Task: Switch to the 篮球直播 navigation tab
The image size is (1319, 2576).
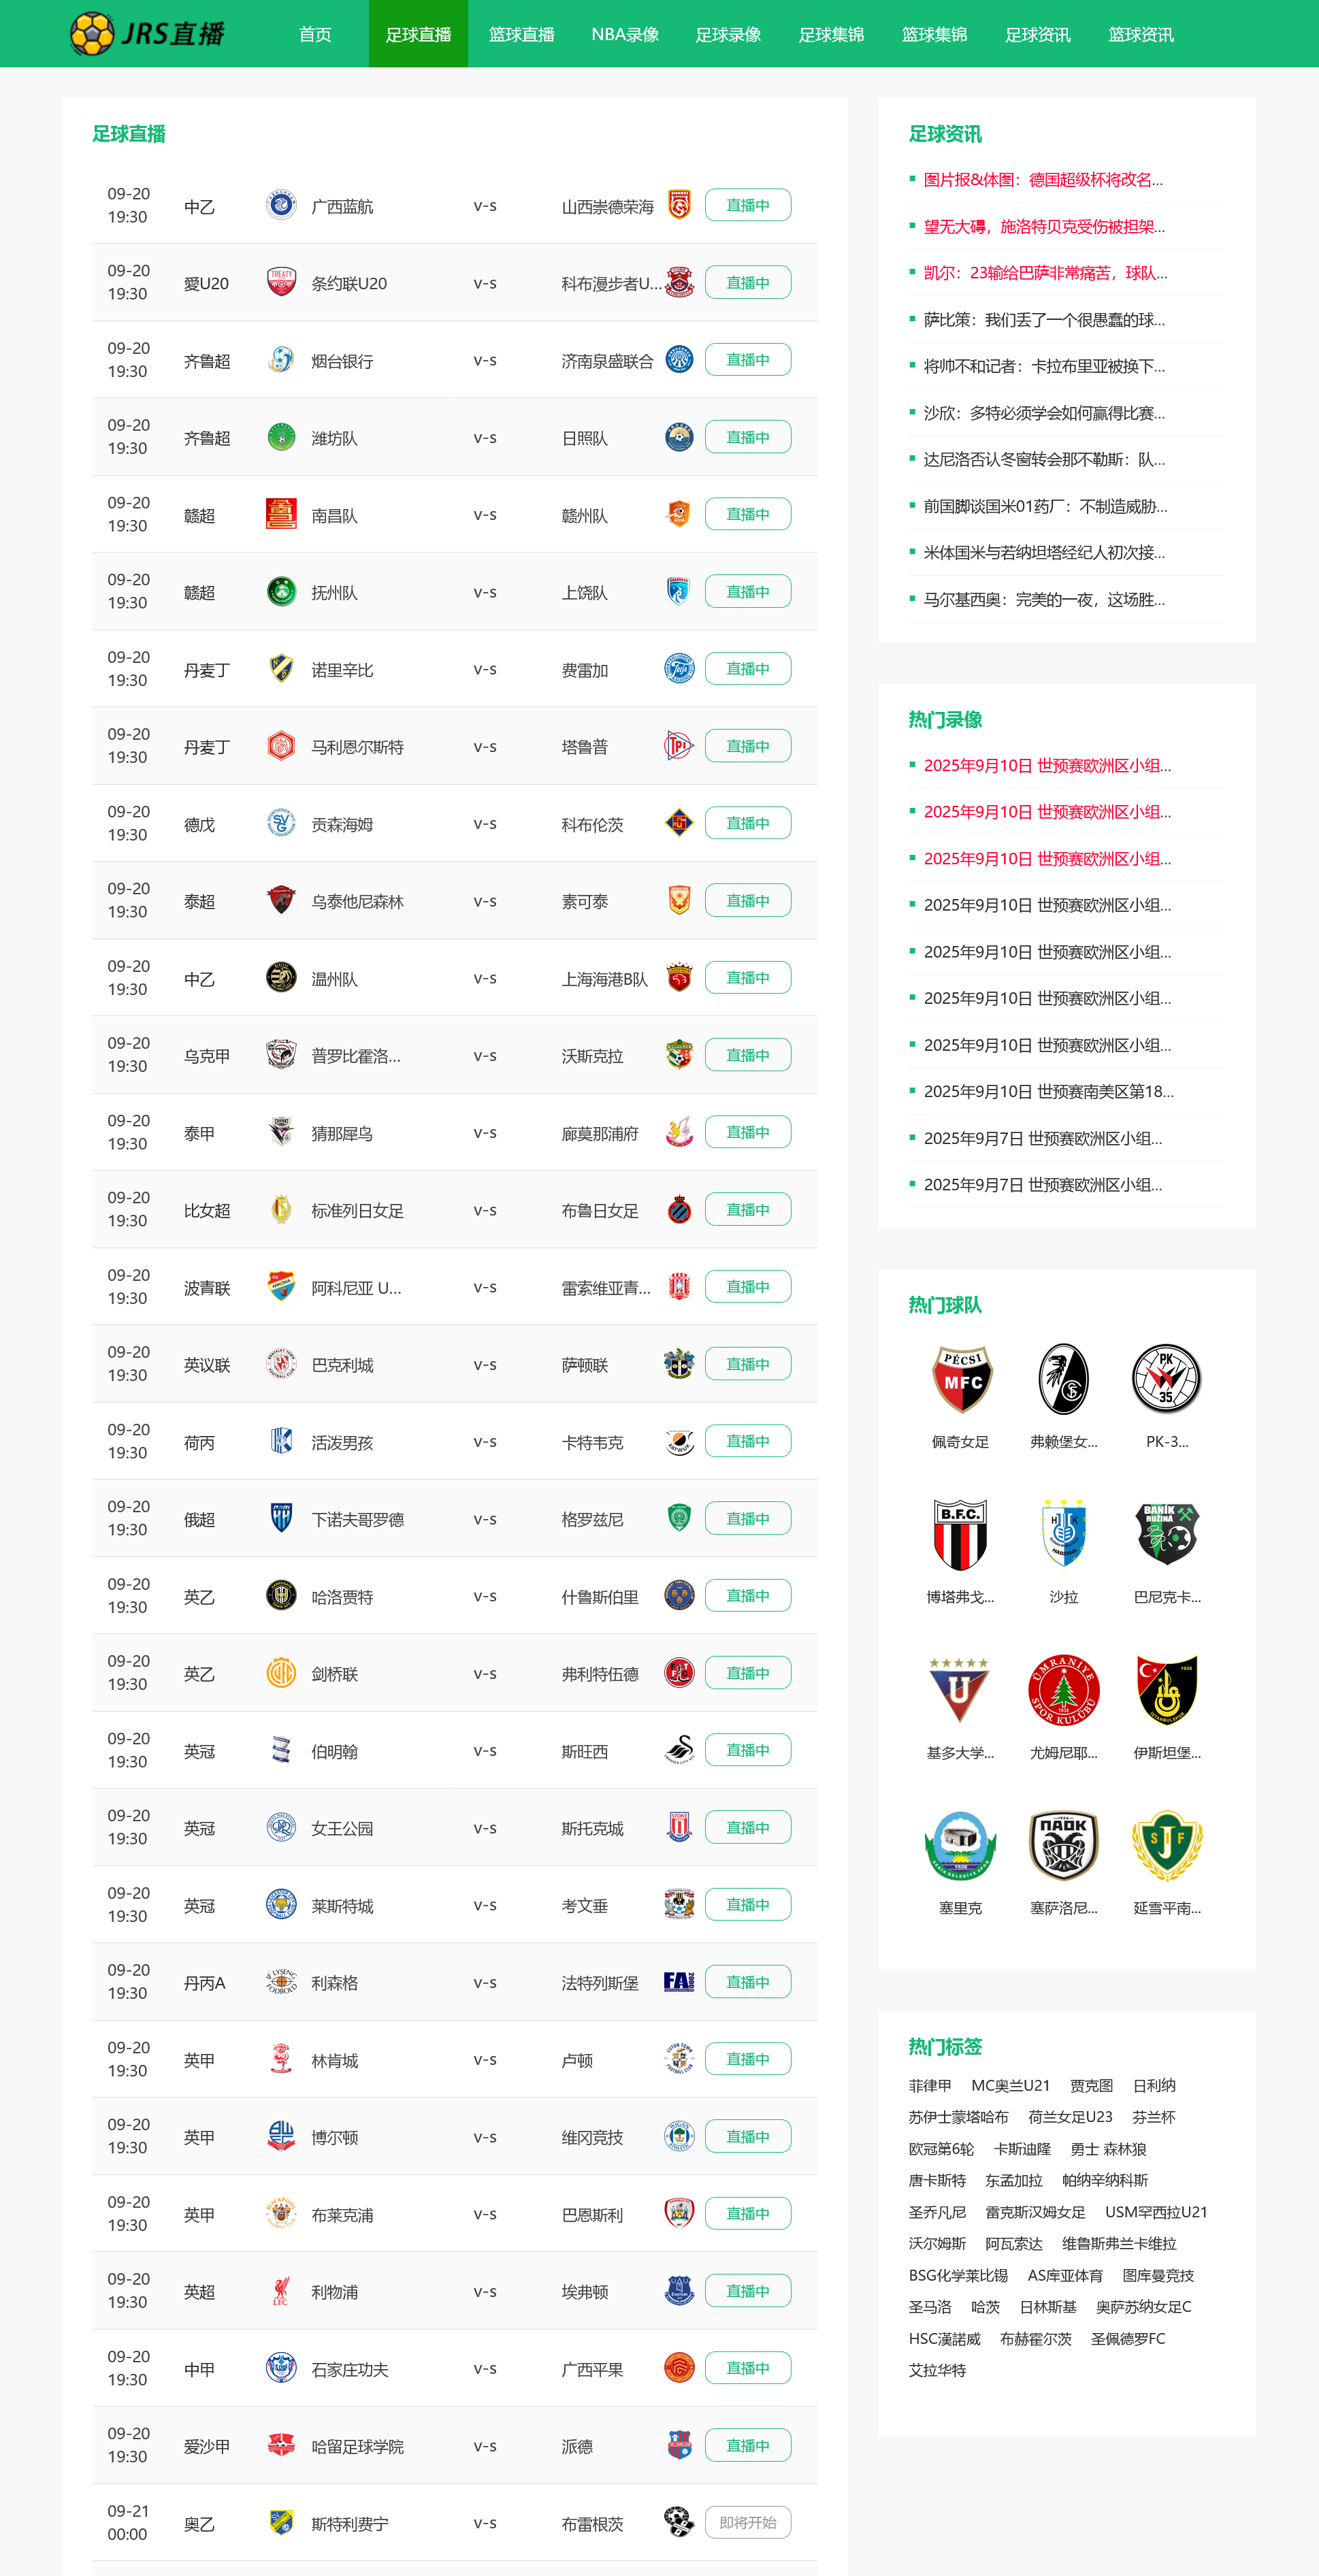Action: pos(521,34)
